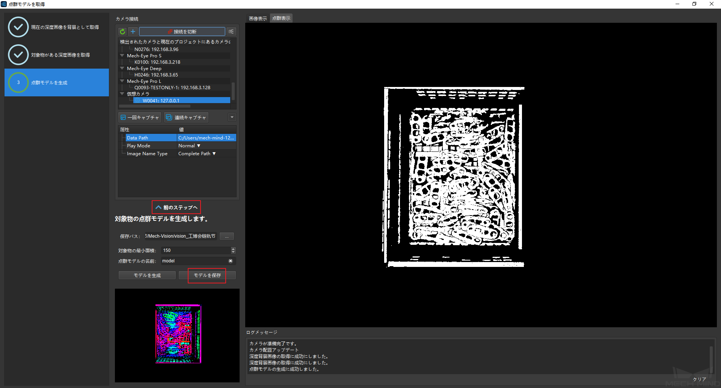This screenshot has width=721, height=388.
Task: Click step 2 checkmark for object depth image
Action: click(18, 55)
